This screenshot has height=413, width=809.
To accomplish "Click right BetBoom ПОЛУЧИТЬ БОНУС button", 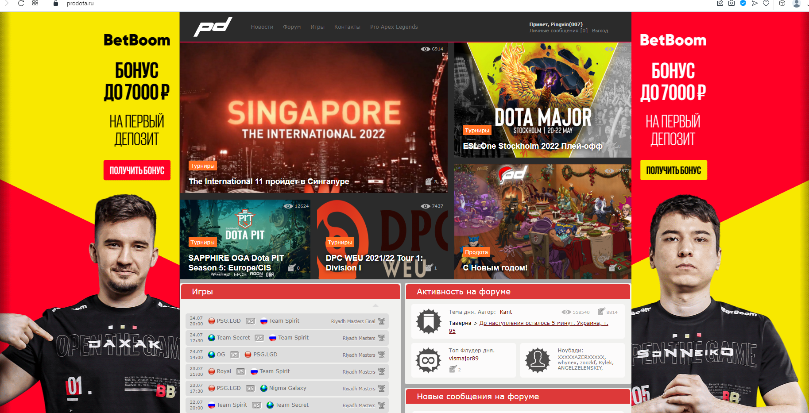I will click(674, 170).
